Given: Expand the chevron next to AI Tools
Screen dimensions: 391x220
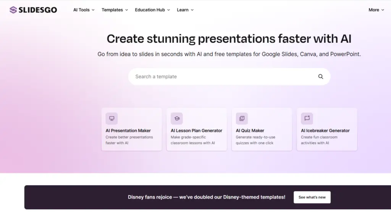Looking at the screenshot, I should (x=93, y=10).
